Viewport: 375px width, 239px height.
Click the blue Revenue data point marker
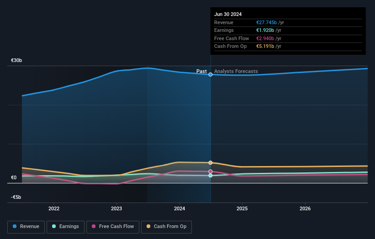point(211,74)
